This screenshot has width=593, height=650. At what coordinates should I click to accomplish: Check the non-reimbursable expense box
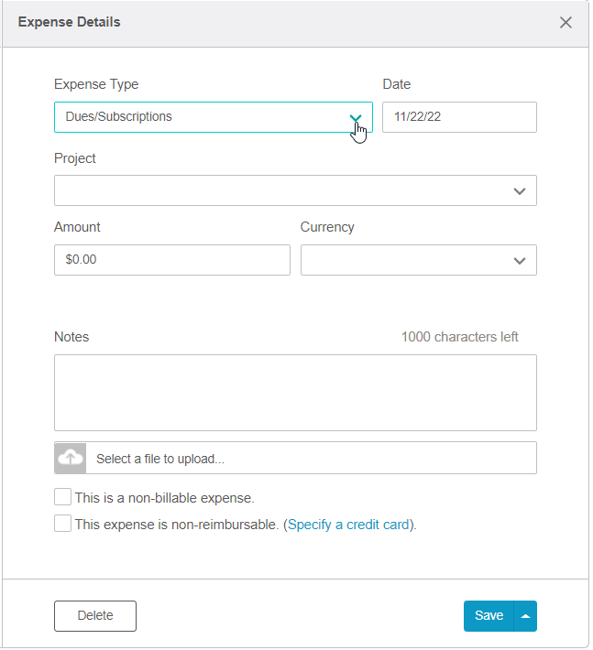(x=62, y=523)
